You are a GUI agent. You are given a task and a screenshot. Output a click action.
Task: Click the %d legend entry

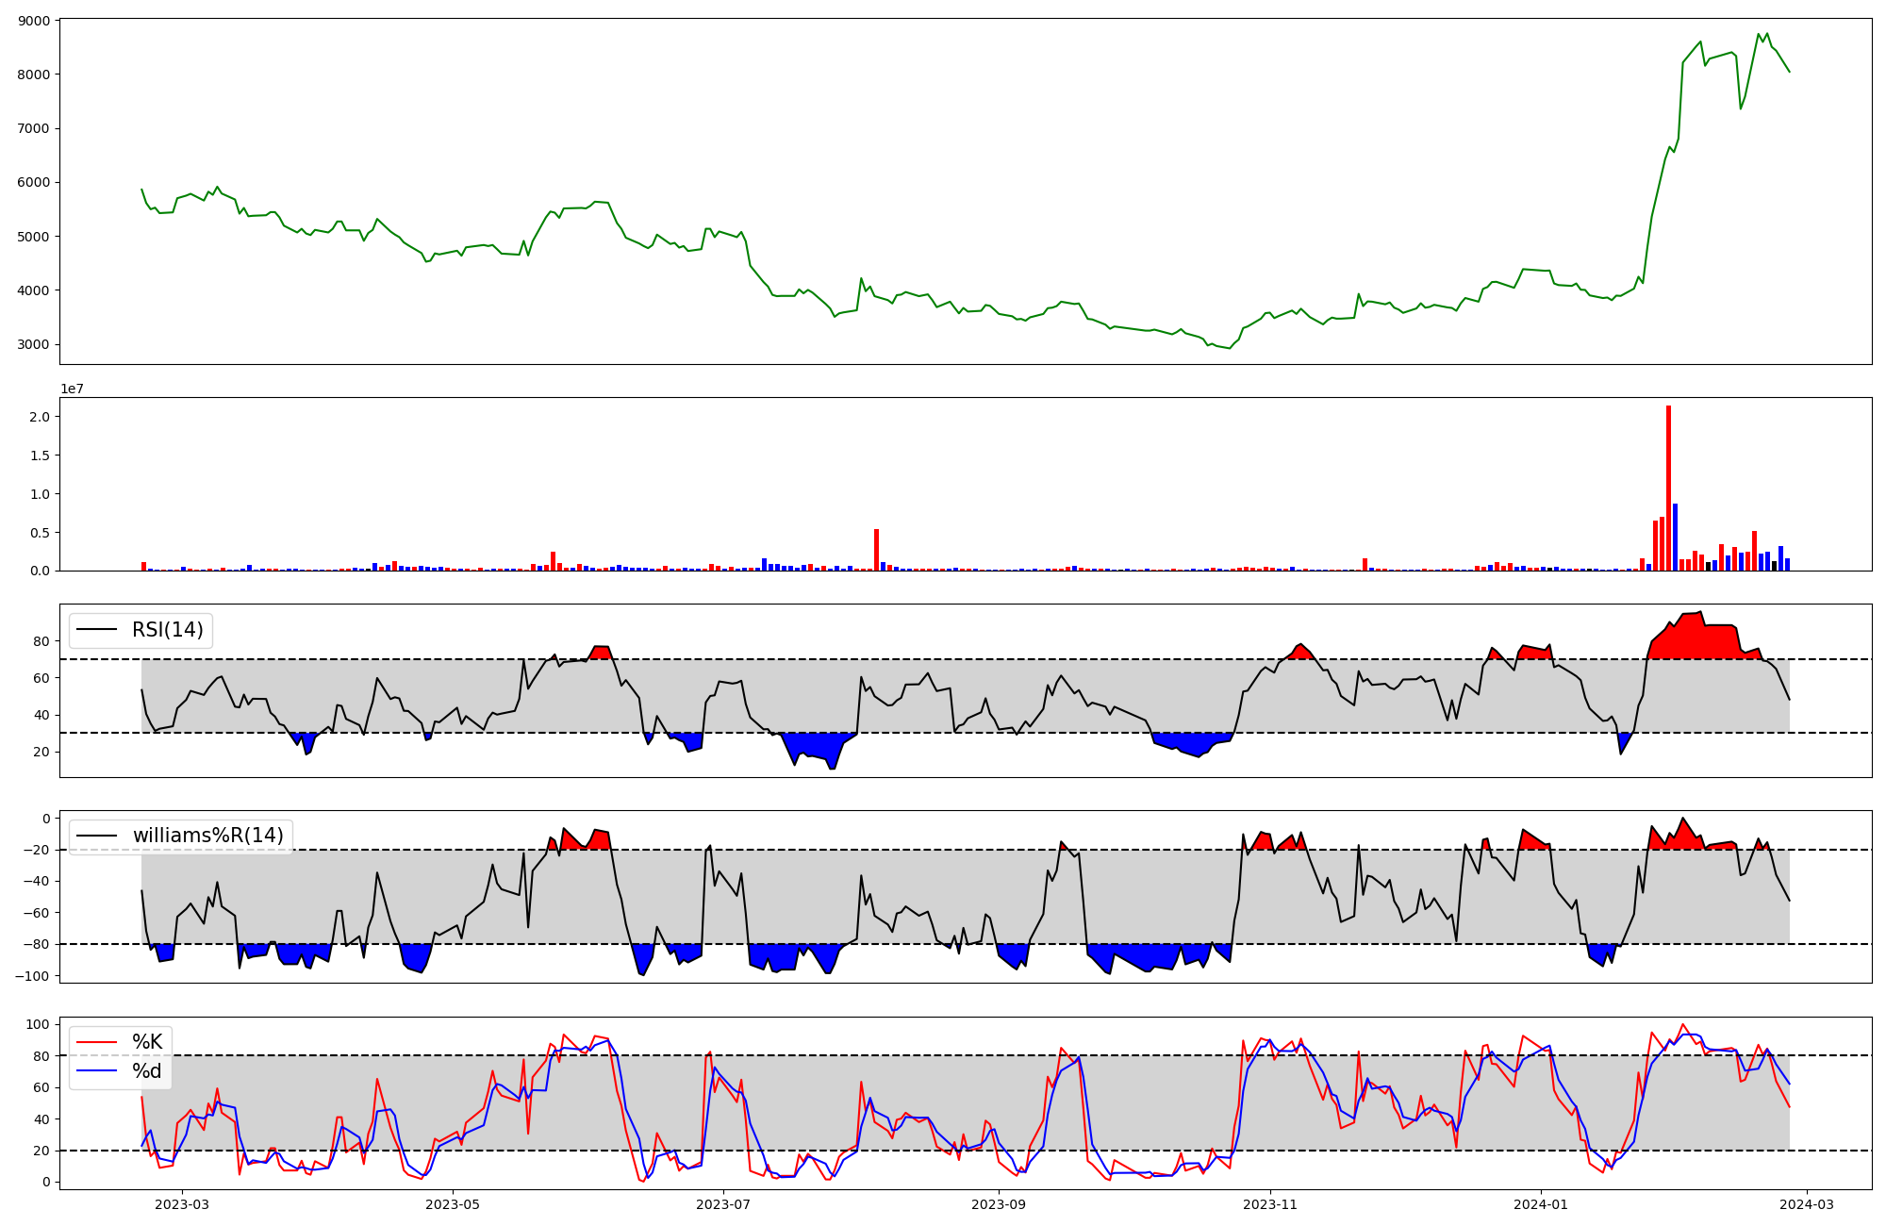(147, 1071)
